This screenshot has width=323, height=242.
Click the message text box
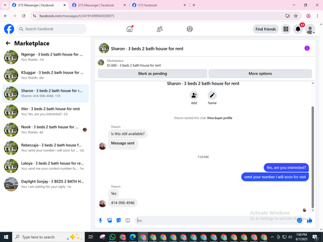215,221
